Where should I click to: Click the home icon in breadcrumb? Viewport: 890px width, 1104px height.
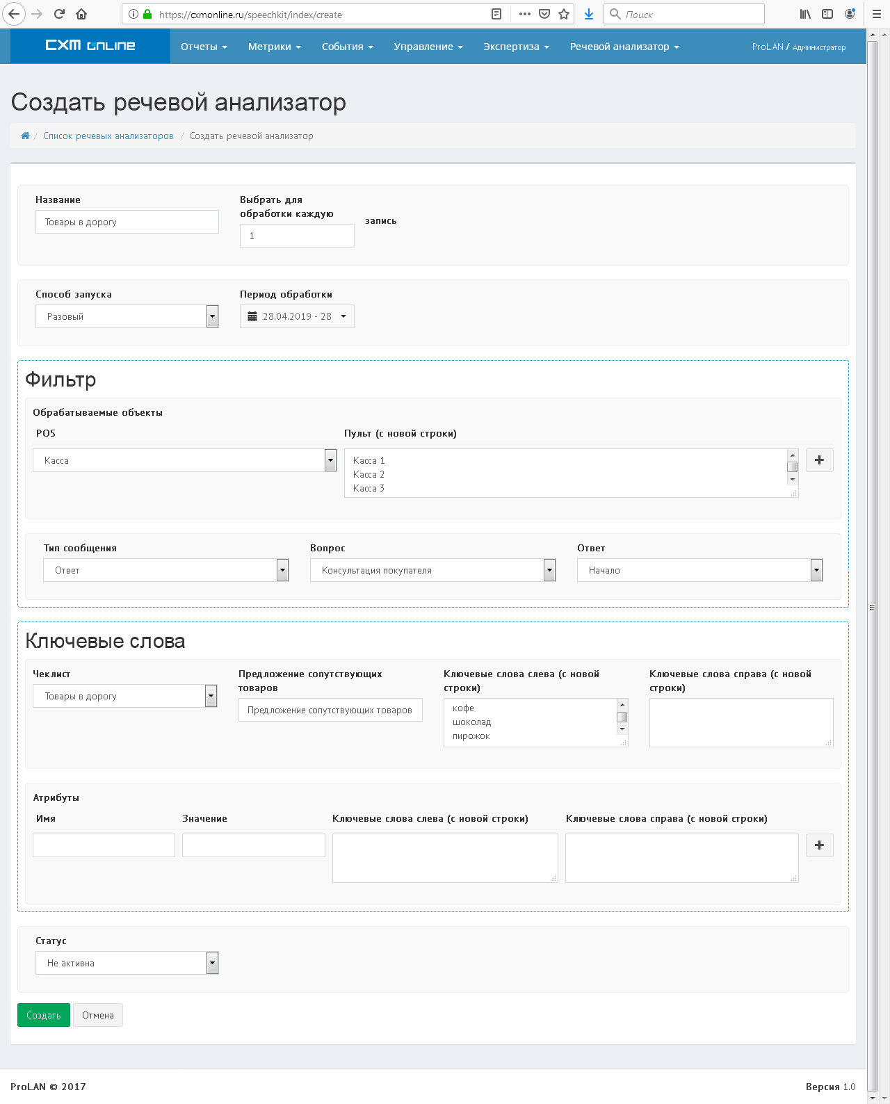tap(25, 136)
